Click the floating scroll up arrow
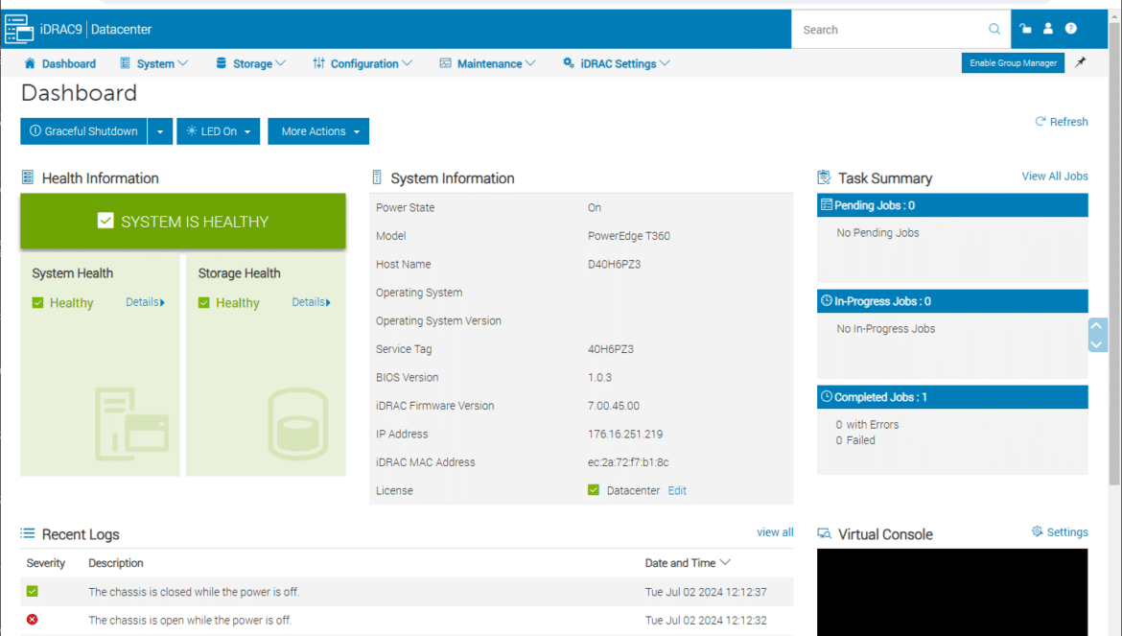The width and height of the screenshot is (1122, 636). tap(1097, 326)
